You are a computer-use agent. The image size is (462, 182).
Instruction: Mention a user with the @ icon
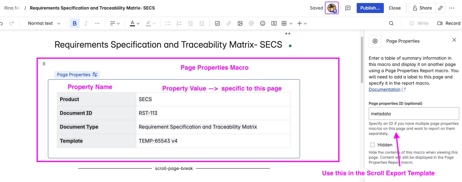251,23
